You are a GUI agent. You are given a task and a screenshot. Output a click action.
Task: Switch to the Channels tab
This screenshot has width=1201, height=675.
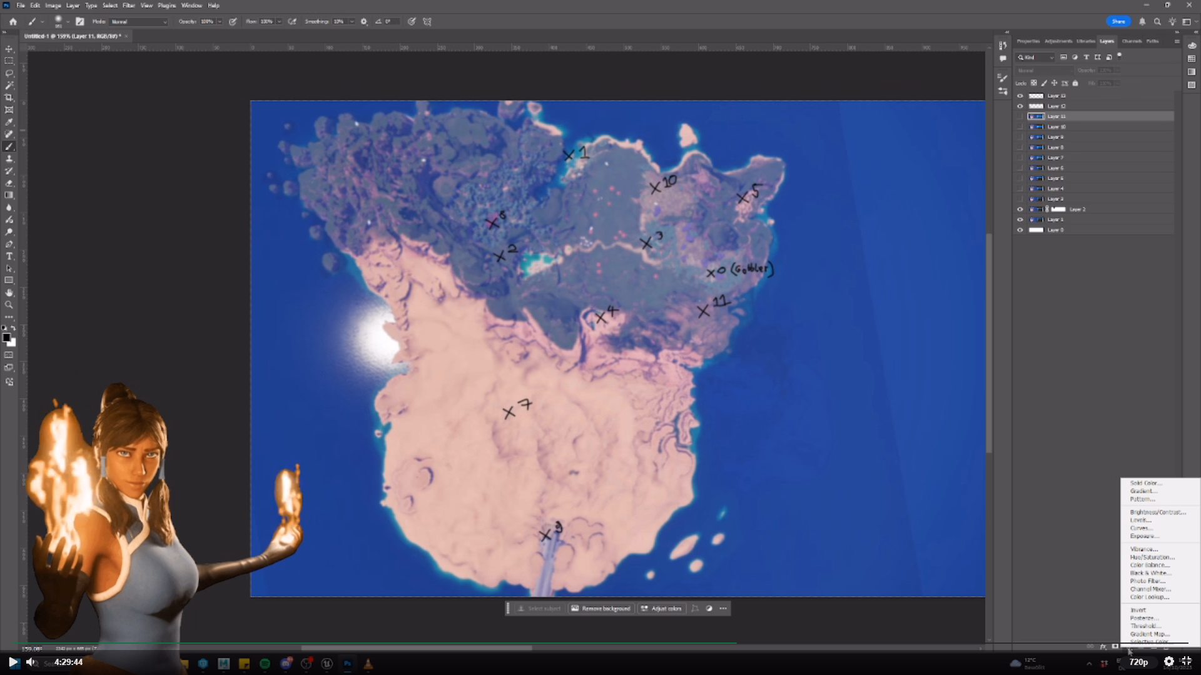pos(1131,41)
